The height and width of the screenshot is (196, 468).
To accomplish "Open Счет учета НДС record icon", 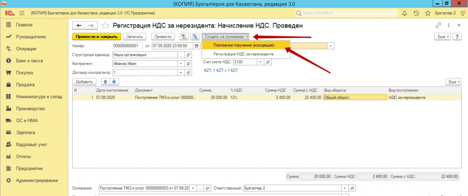I will click(x=268, y=62).
